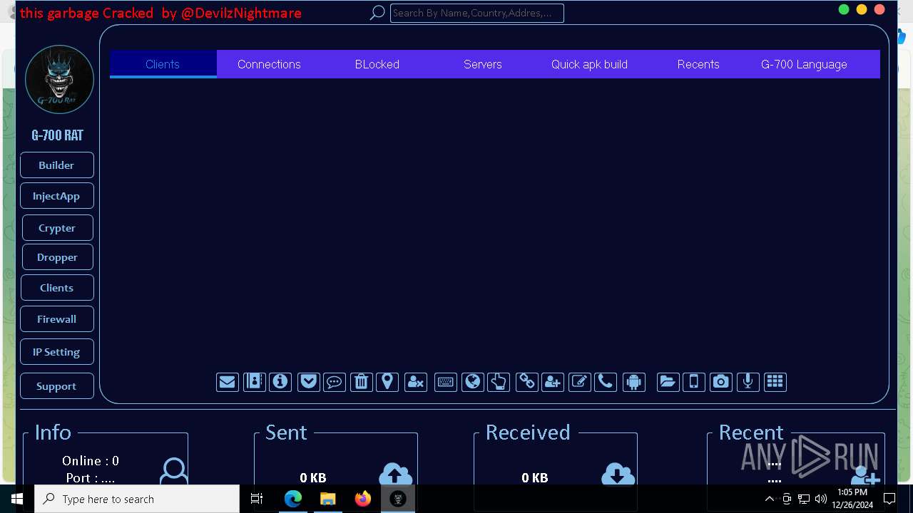Click "Online : 0" text

tap(91, 461)
